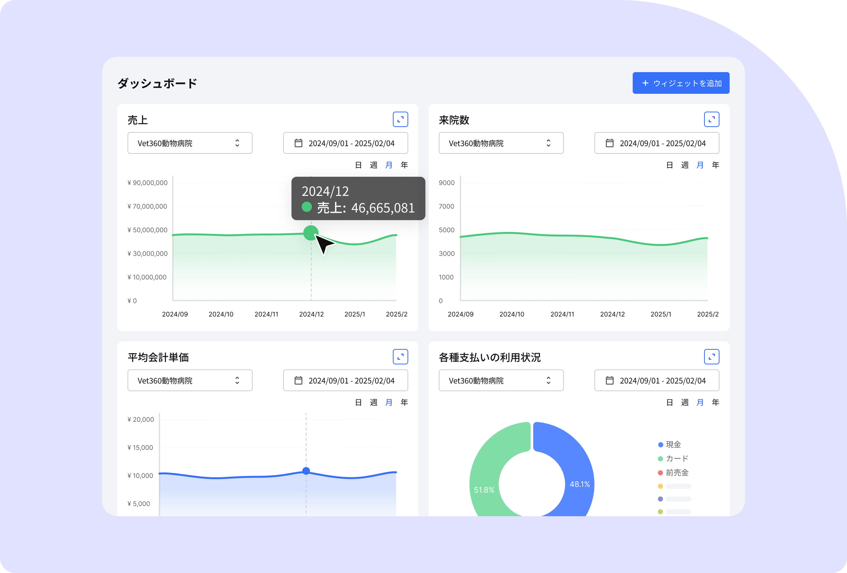
Task: Click the up-down chevron in 各種支払いの利用状況 selector
Action: click(x=549, y=380)
